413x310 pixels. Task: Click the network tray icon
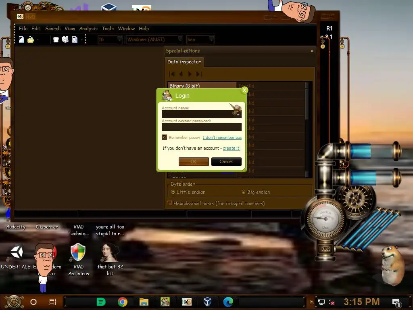(x=321, y=302)
